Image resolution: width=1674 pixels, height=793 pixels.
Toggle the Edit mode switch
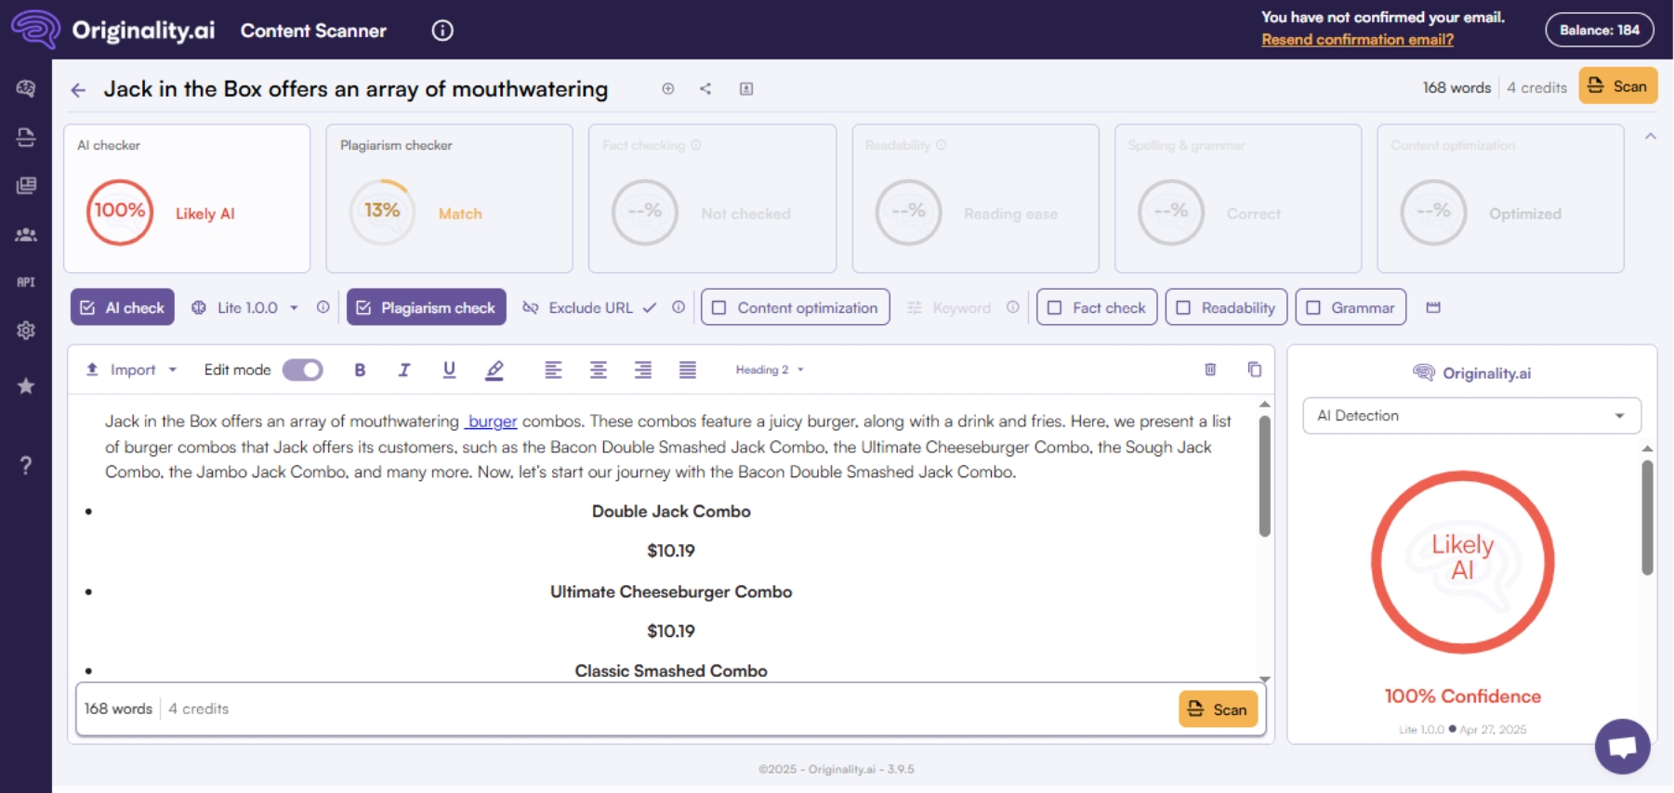point(303,370)
